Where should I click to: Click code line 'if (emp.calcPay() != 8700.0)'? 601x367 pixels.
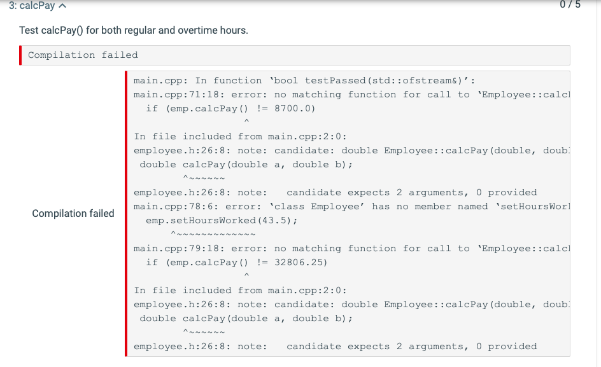tap(230, 108)
